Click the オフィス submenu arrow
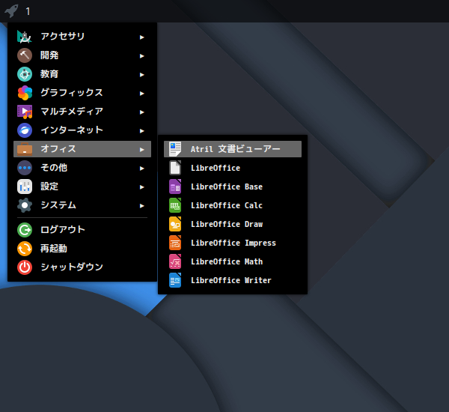Screen dimensions: 449x412 pyautogui.click(x=141, y=150)
